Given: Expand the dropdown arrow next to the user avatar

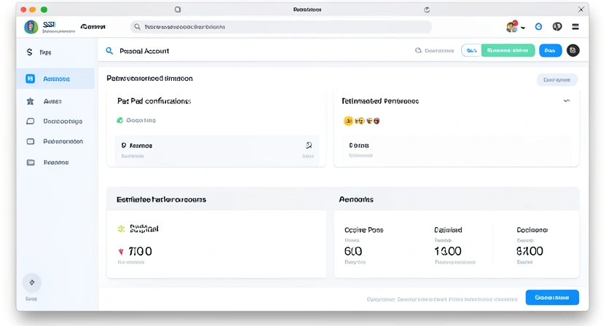Looking at the screenshot, I should click(523, 28).
